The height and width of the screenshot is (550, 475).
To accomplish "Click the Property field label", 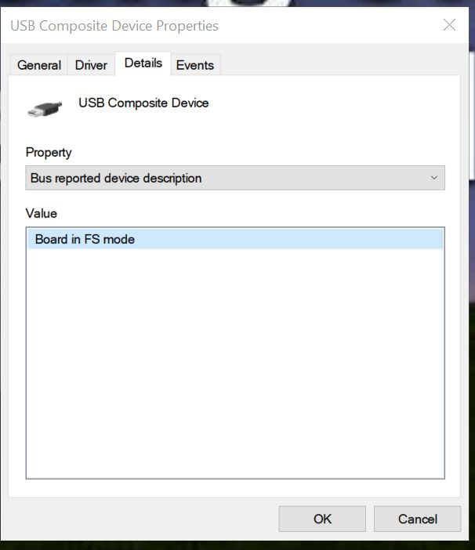I will (49, 153).
